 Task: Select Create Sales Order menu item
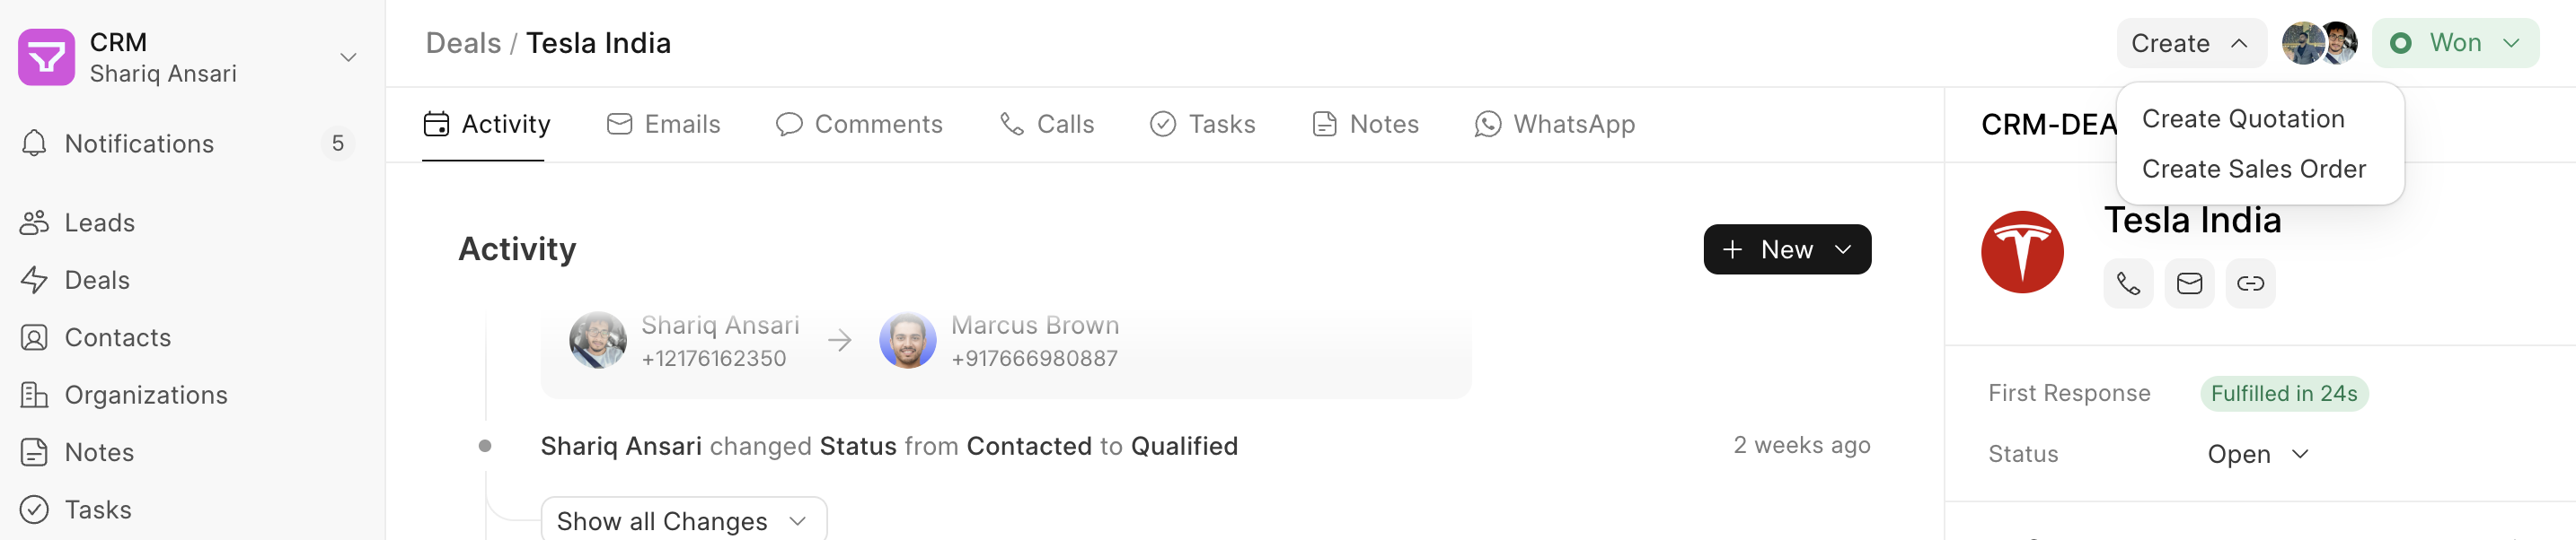tap(2254, 169)
